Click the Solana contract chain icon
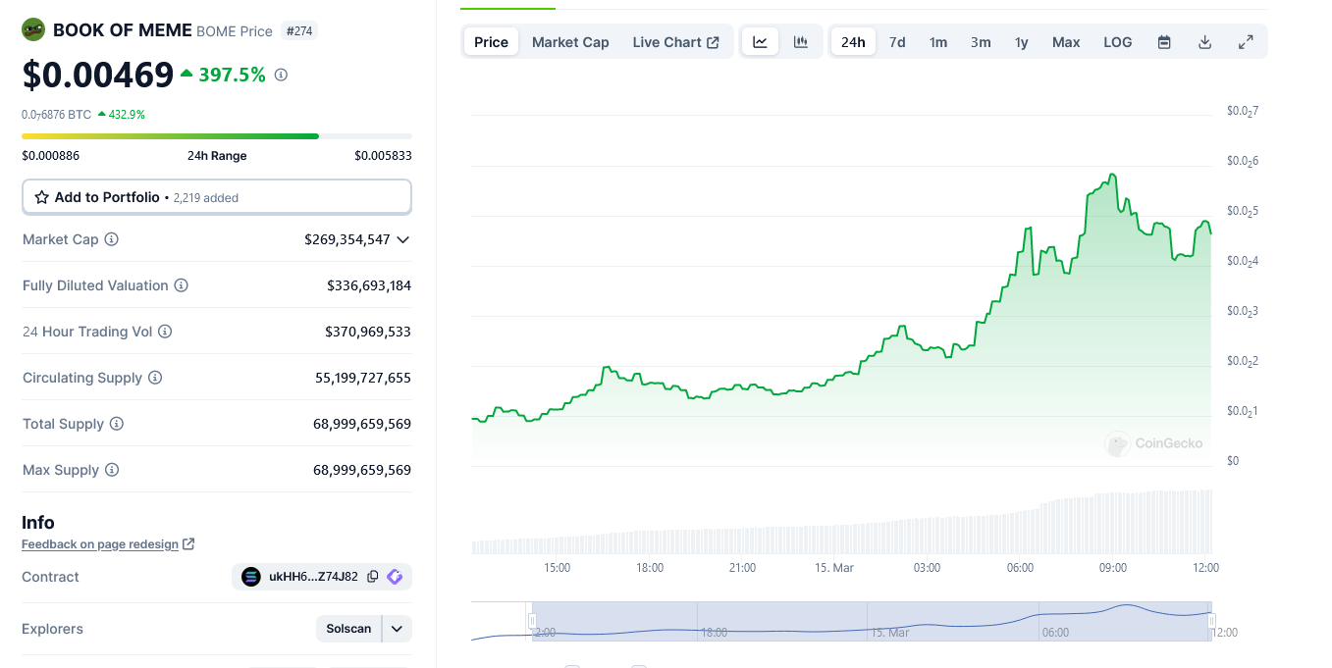The width and height of the screenshot is (1332, 668). click(251, 577)
